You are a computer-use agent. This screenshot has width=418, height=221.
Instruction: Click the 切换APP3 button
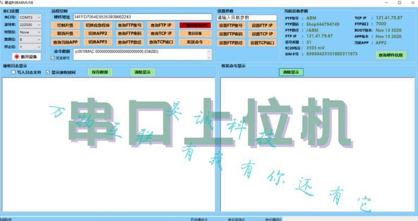pos(97,42)
